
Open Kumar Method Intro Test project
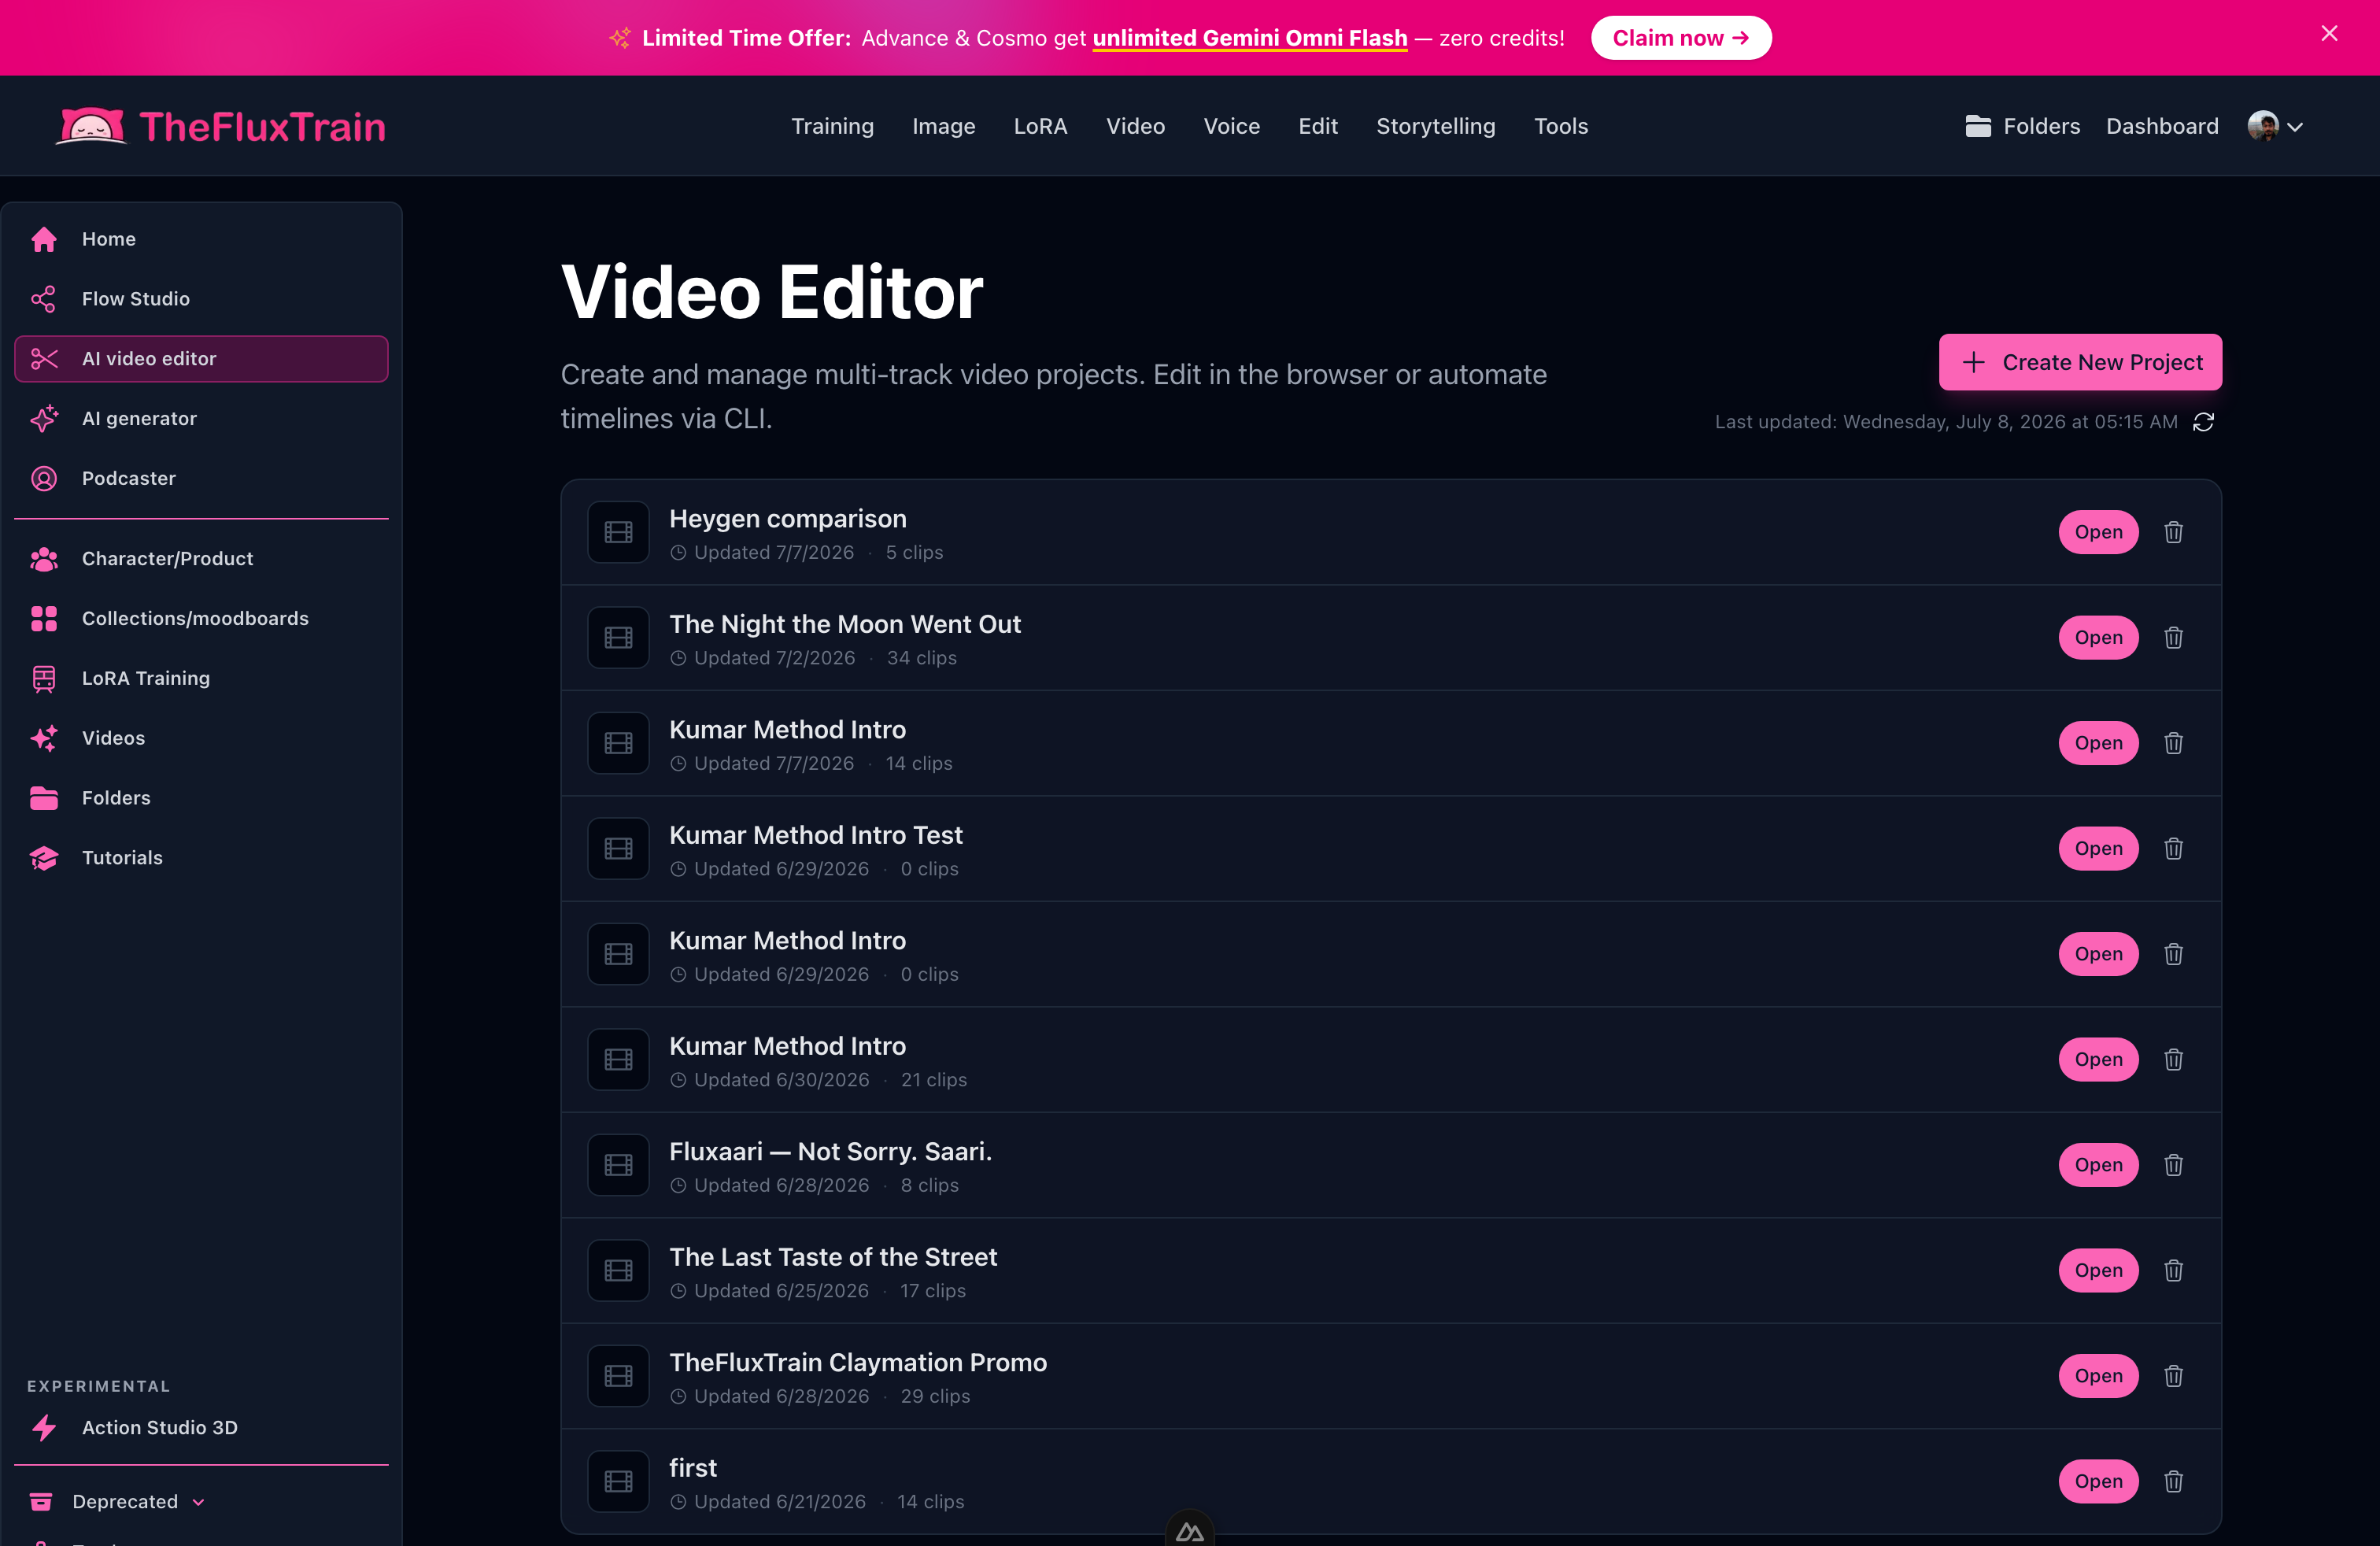[2098, 849]
